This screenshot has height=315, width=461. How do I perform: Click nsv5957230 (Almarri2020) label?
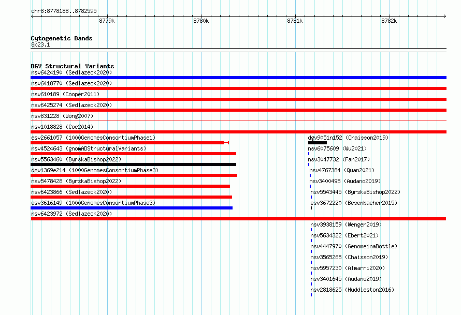pyautogui.click(x=348, y=268)
